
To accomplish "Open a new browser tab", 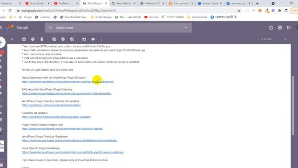I will 257,3.
